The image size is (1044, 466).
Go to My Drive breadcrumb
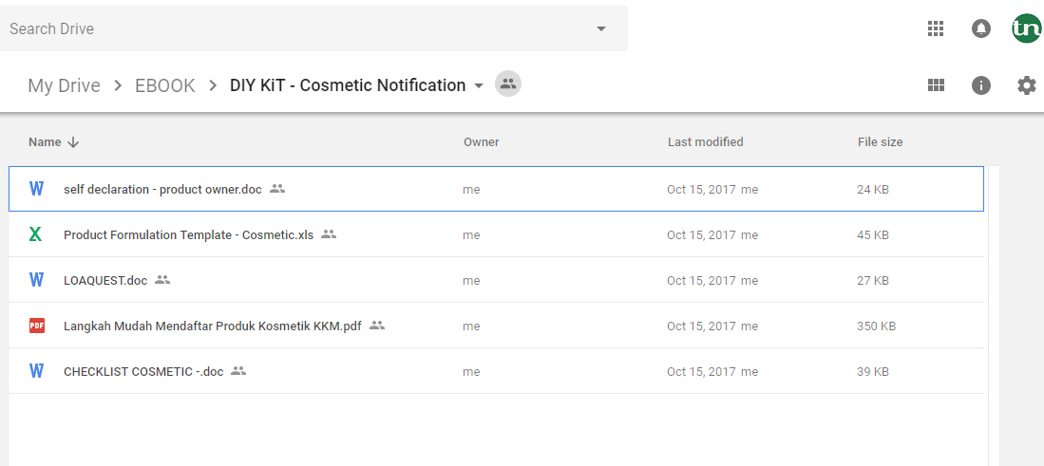tap(64, 85)
